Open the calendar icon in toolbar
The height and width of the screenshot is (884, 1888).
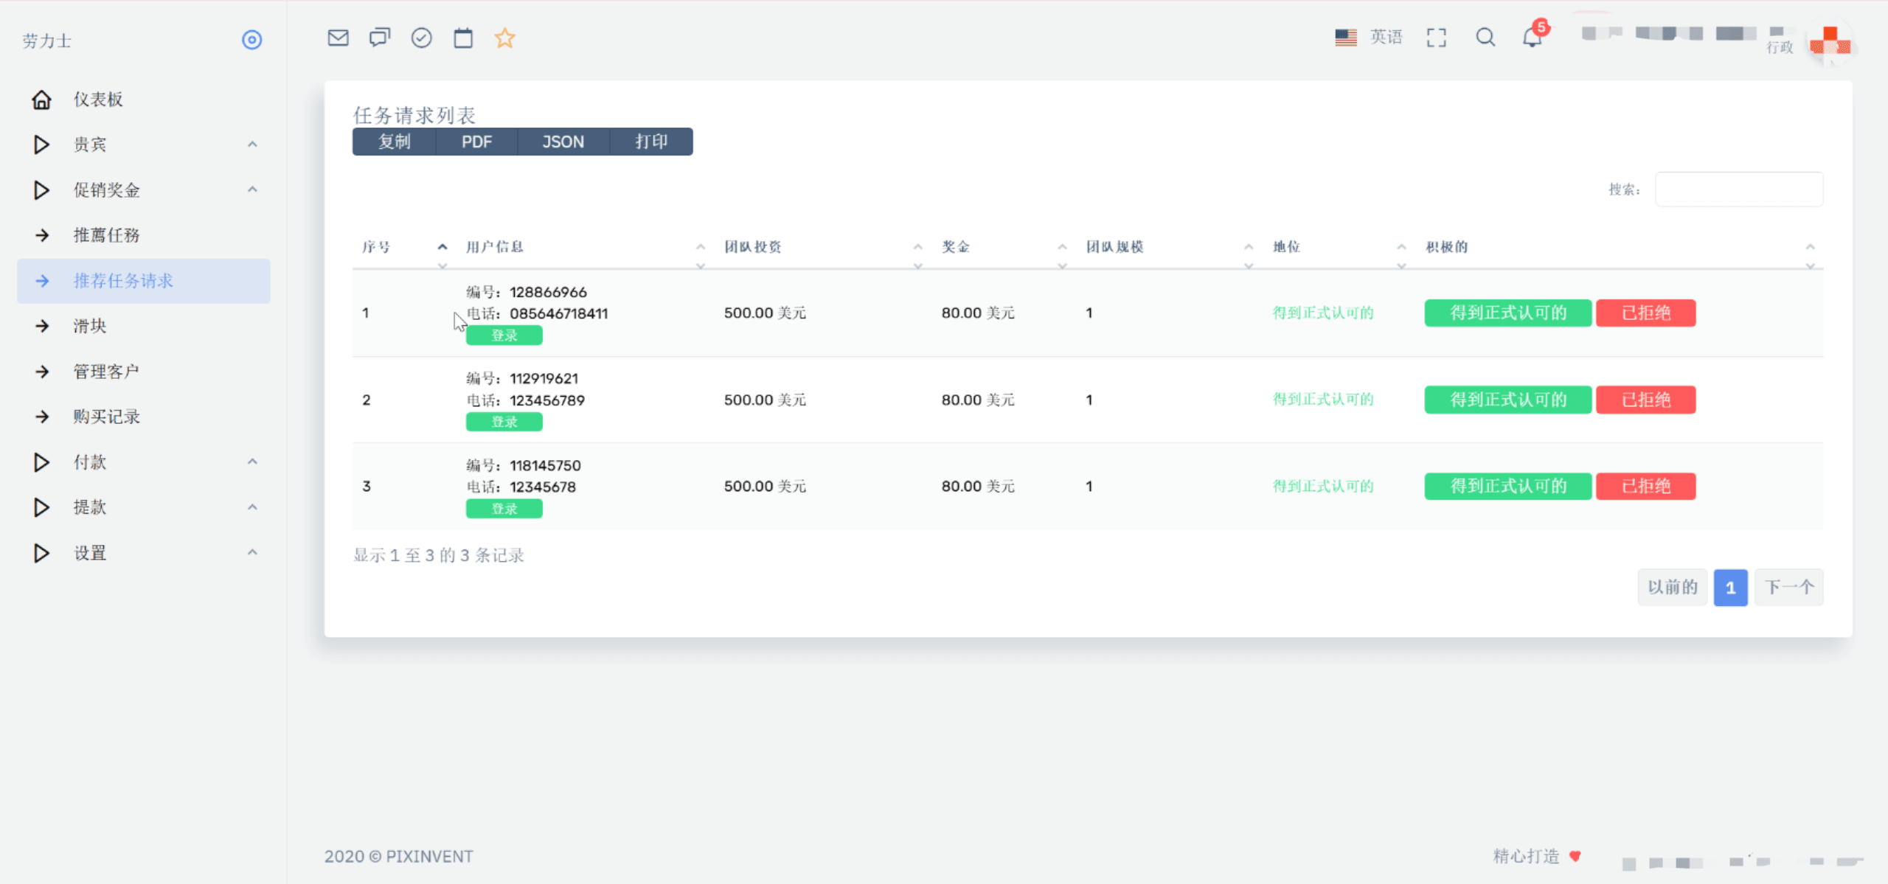point(463,38)
